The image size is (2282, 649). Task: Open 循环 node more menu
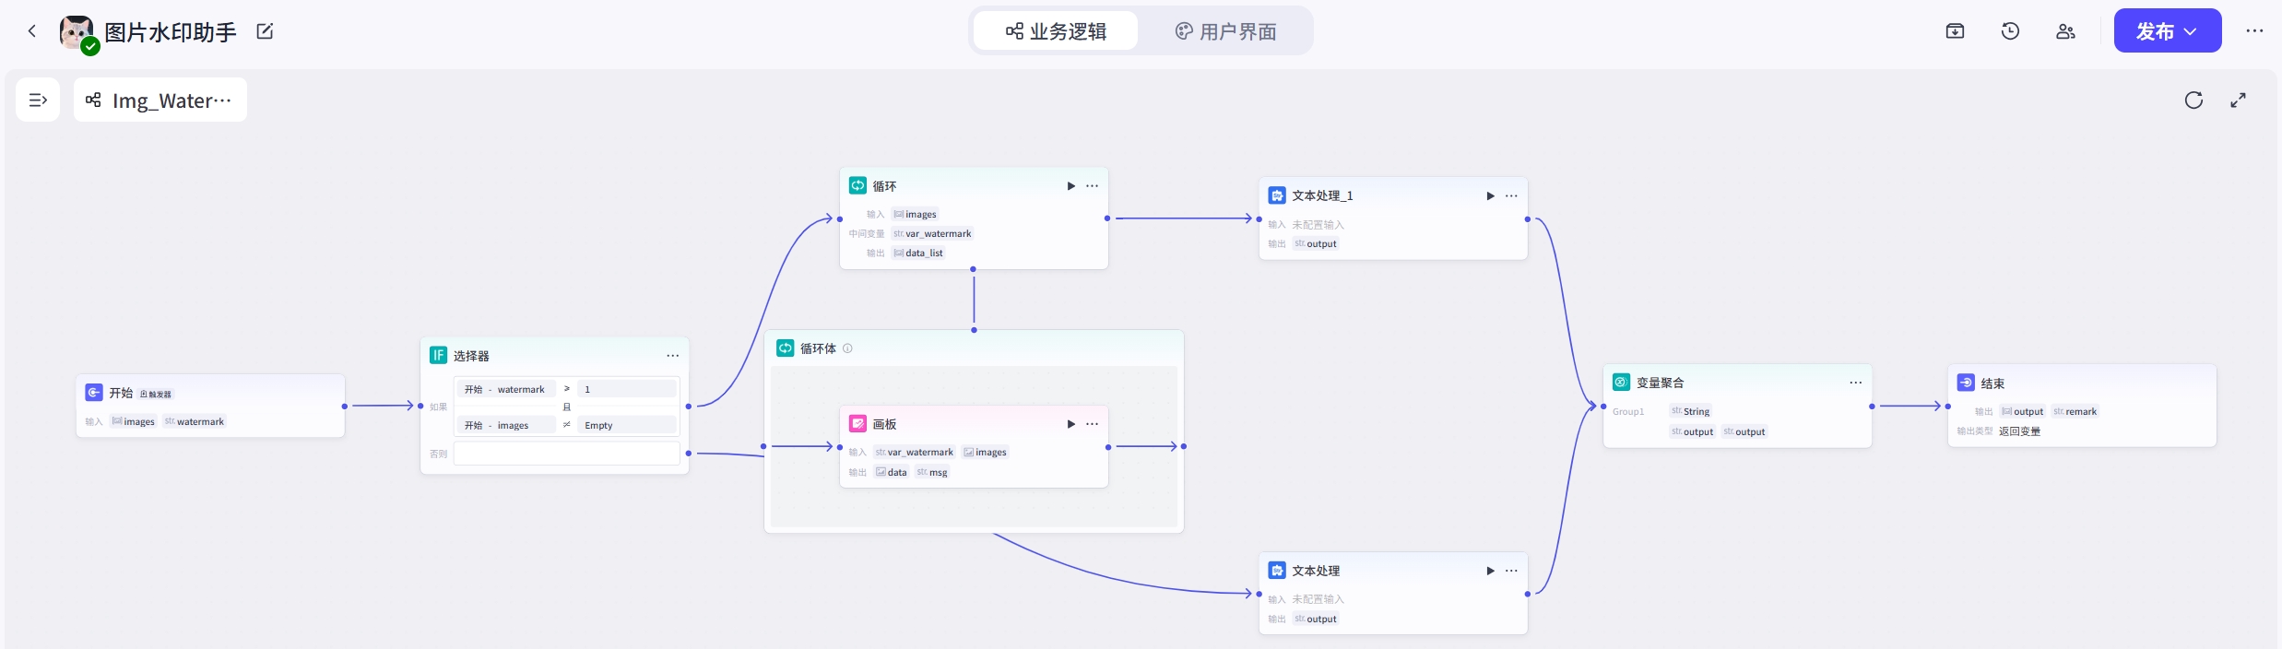click(x=1093, y=186)
